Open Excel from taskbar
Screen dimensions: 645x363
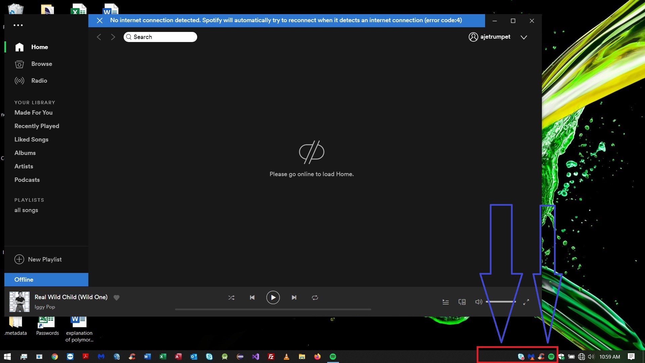(x=163, y=357)
